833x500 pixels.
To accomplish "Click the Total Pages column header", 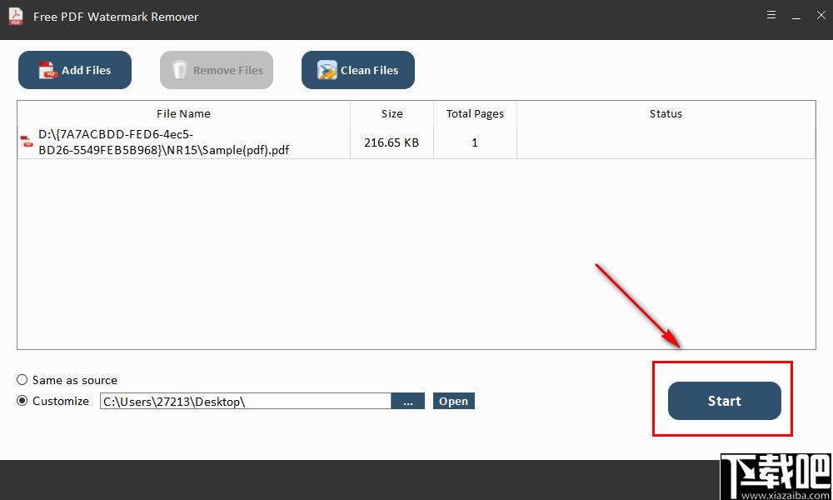I will point(475,113).
